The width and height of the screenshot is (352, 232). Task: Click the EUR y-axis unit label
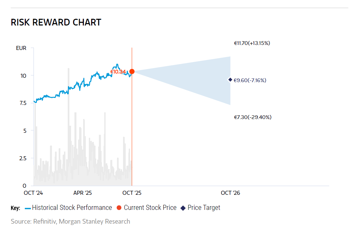click(x=21, y=48)
